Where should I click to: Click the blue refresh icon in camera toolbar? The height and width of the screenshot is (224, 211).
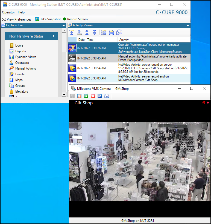[100, 96]
